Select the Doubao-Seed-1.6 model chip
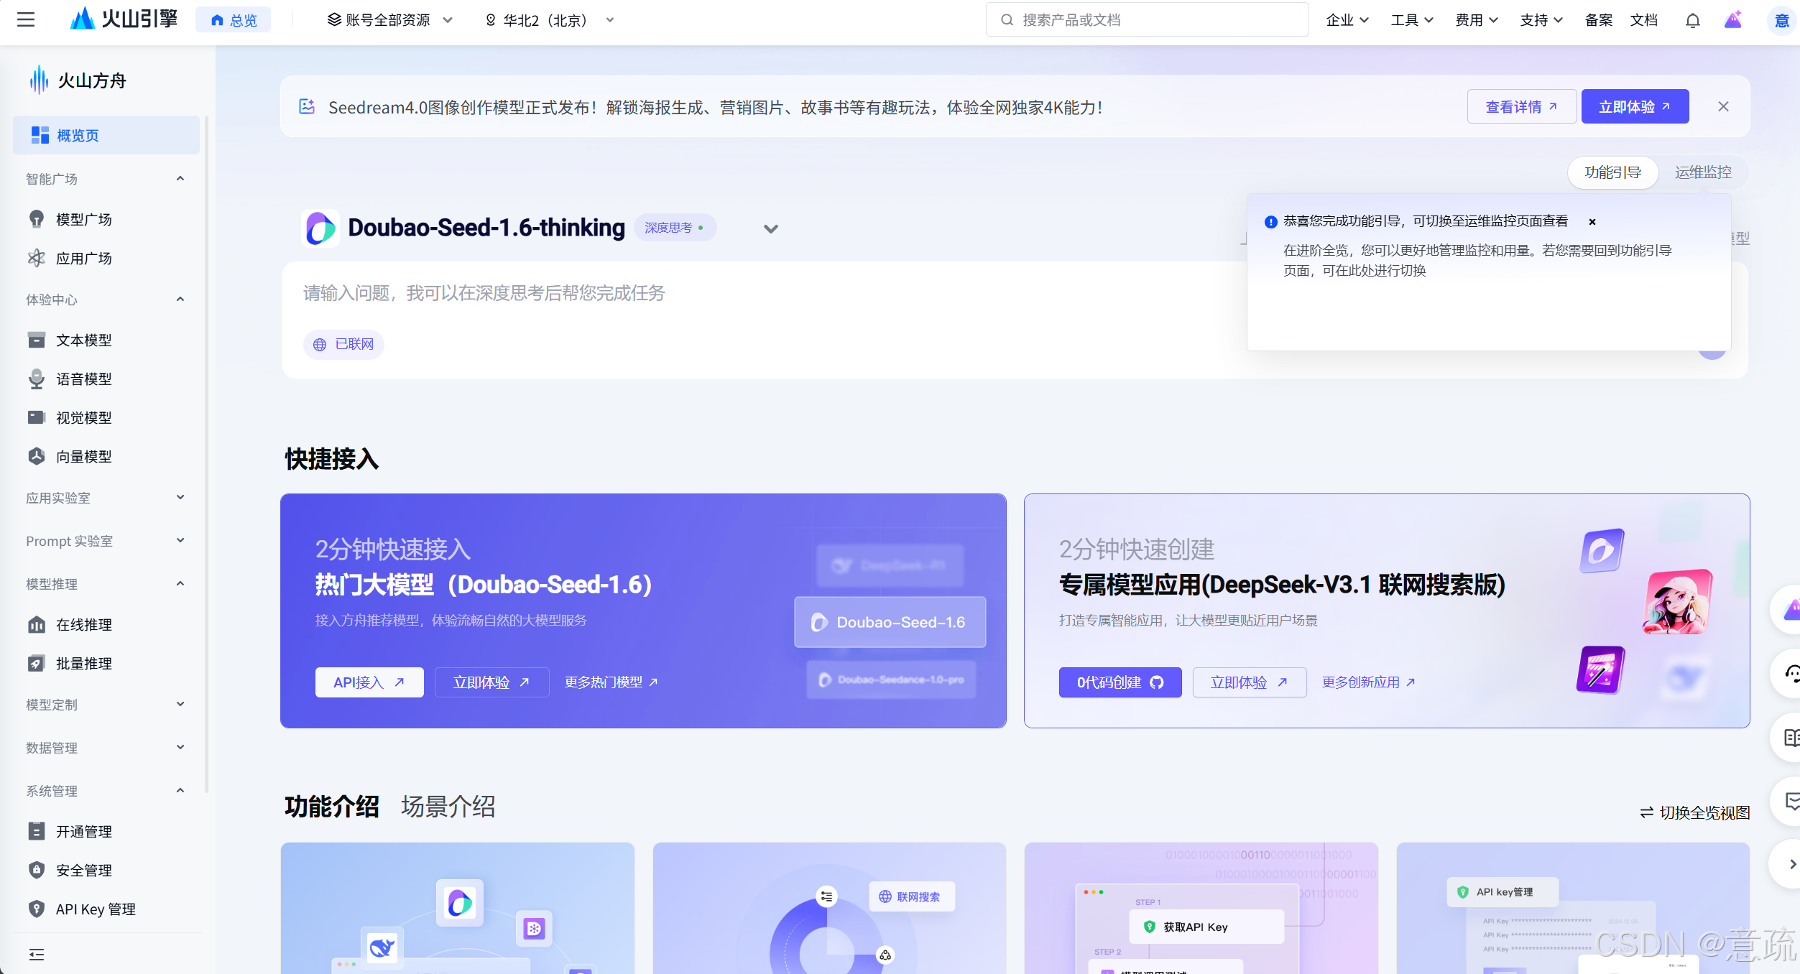Viewport: 1800px width, 974px height. point(890,622)
